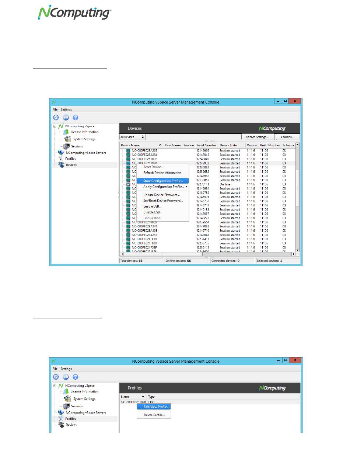This screenshot has width=350, height=460.
Task: Choose Store Configuration Profile from the context menu
Action: [163, 181]
